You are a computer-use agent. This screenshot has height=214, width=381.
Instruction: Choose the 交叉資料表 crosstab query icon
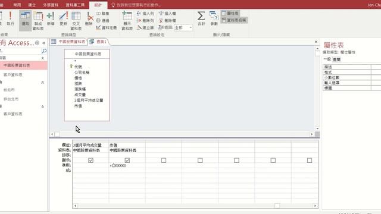[x=76, y=21]
